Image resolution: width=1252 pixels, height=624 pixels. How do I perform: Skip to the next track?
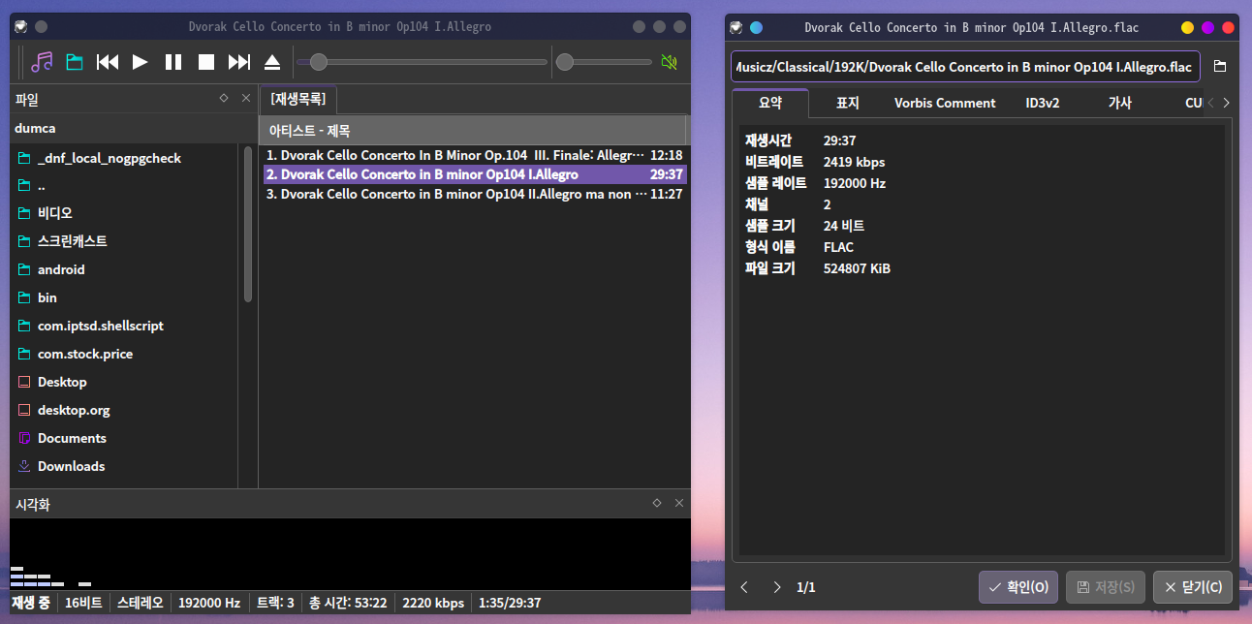[x=239, y=63]
